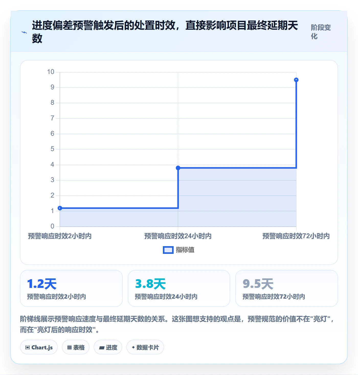
Task: Click caption 预警响应时效2小时内 under 1.2天
Action: tap(57, 297)
